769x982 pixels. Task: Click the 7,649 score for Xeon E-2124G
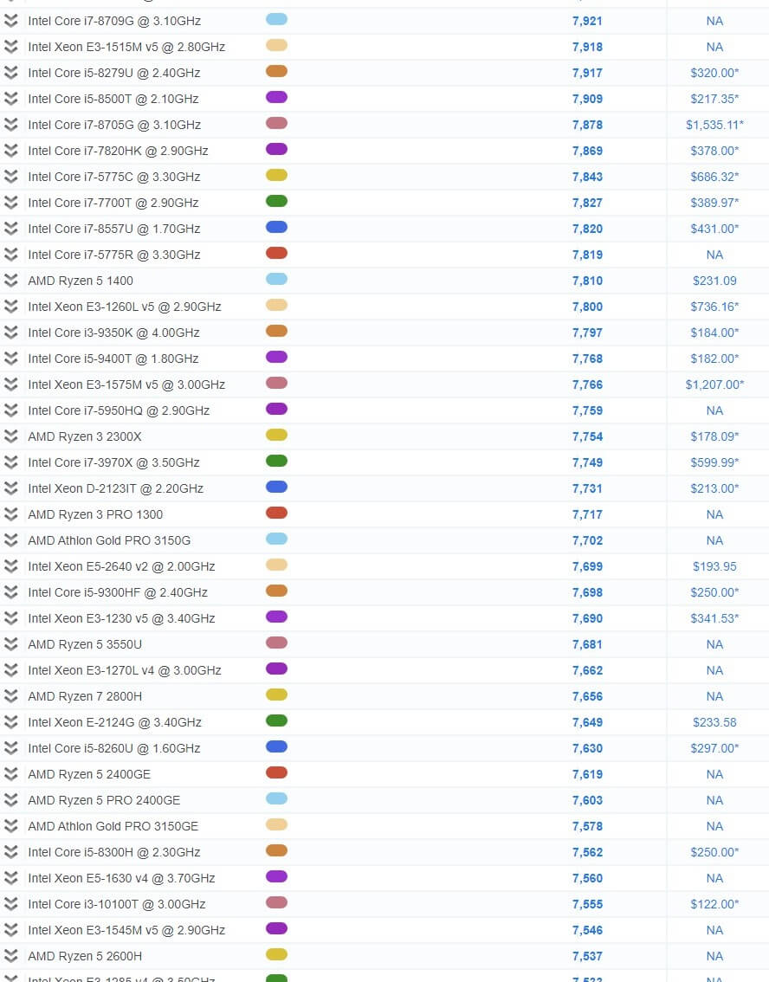[587, 723]
